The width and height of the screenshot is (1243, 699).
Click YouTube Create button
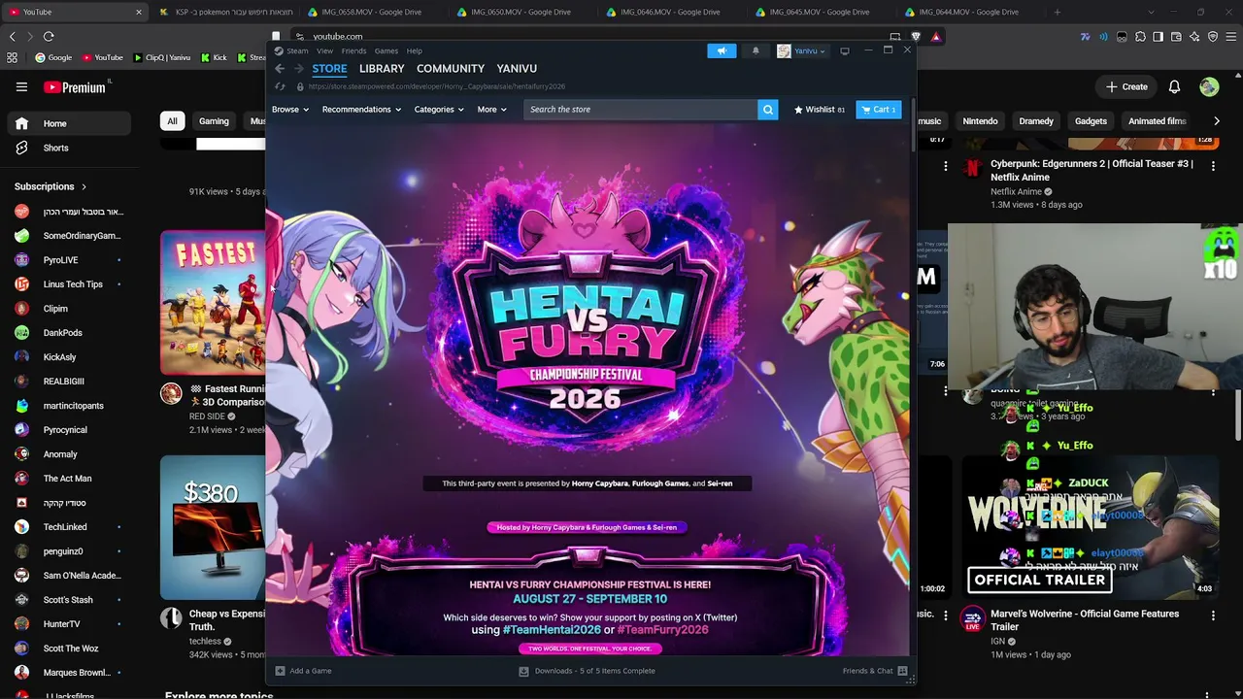1126,86
